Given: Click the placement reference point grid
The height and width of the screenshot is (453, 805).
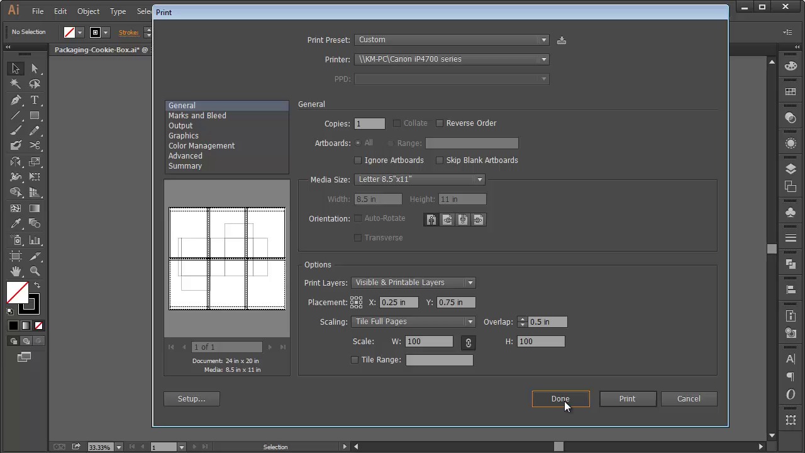Looking at the screenshot, I should 357,303.
